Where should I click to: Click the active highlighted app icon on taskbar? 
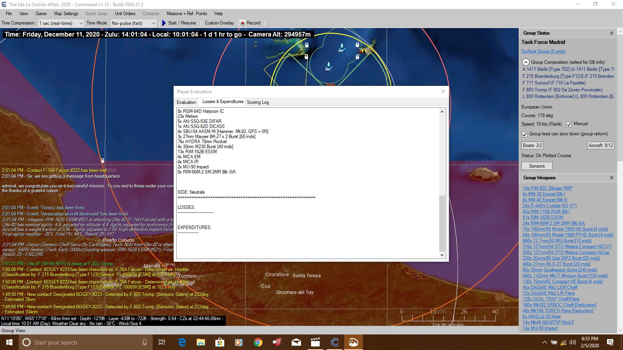click(x=354, y=342)
